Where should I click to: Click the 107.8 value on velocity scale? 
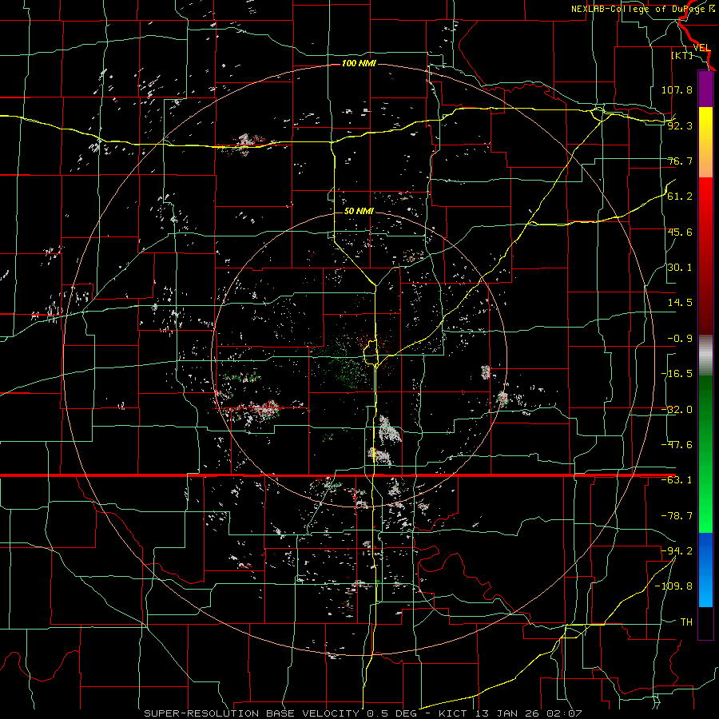coord(677,89)
